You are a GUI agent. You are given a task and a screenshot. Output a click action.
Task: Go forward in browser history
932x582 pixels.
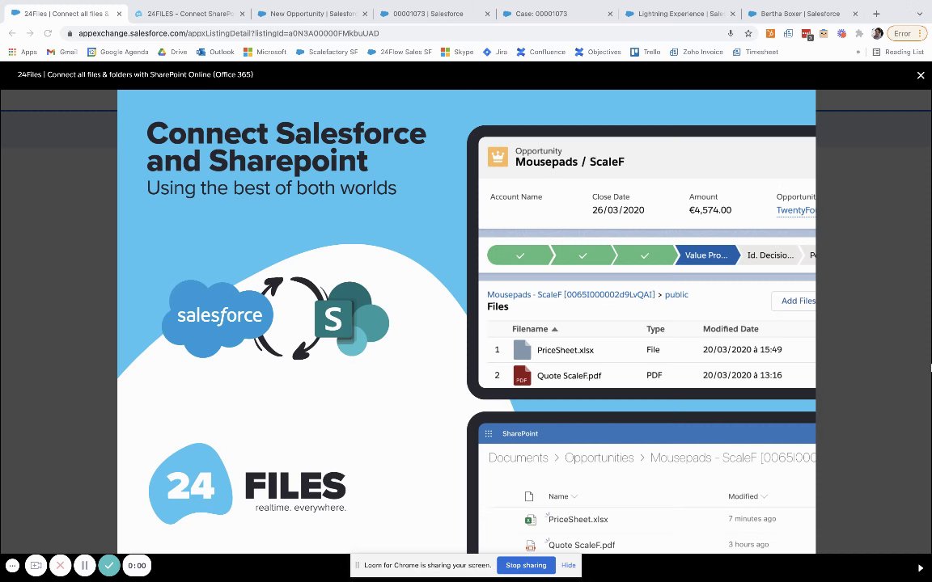[30, 33]
